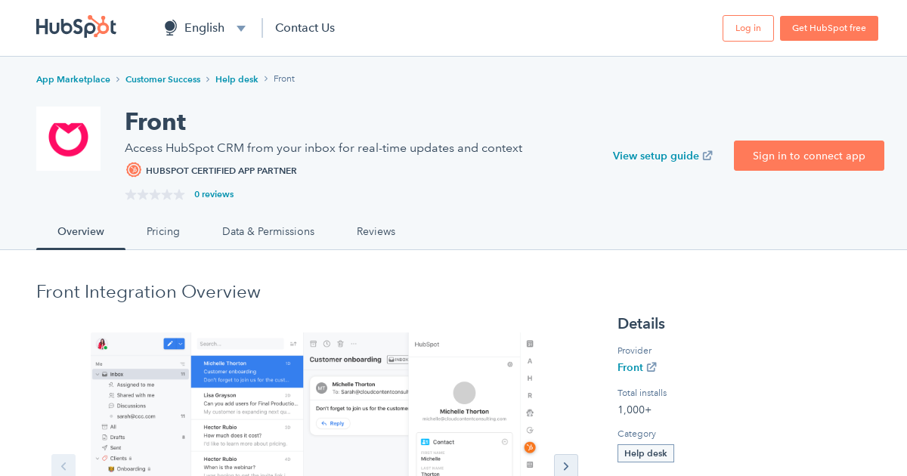This screenshot has height=476, width=907.
Task: Click the star rating display
Action: point(155,194)
